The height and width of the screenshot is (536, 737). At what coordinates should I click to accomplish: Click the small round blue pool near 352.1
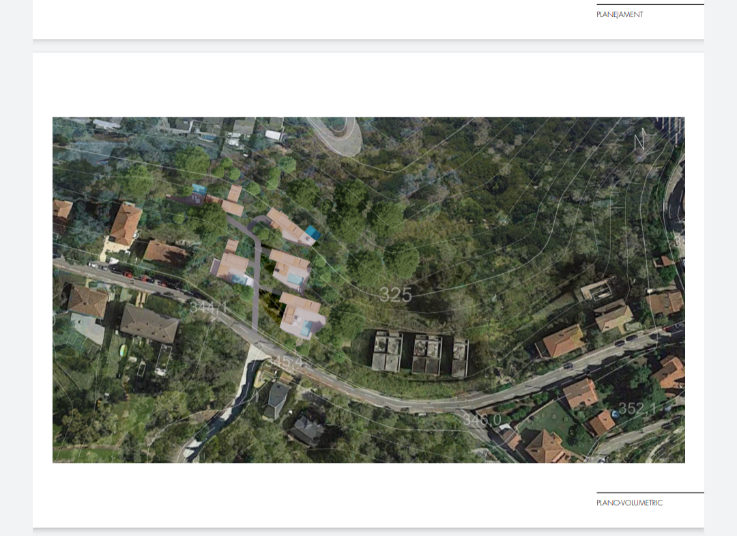[616, 414]
